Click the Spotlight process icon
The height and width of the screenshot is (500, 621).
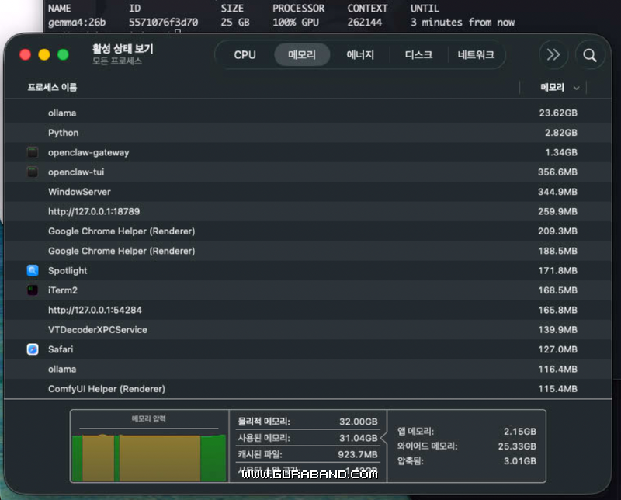pos(33,271)
